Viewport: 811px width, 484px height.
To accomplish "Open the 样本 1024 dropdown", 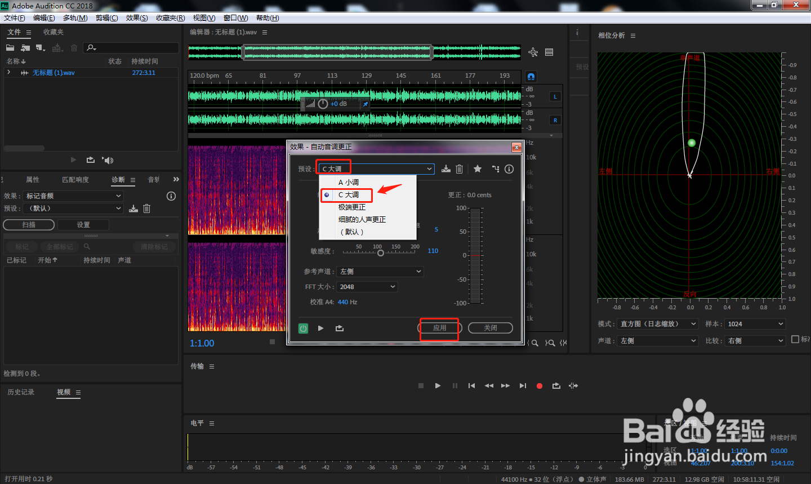I will point(755,324).
